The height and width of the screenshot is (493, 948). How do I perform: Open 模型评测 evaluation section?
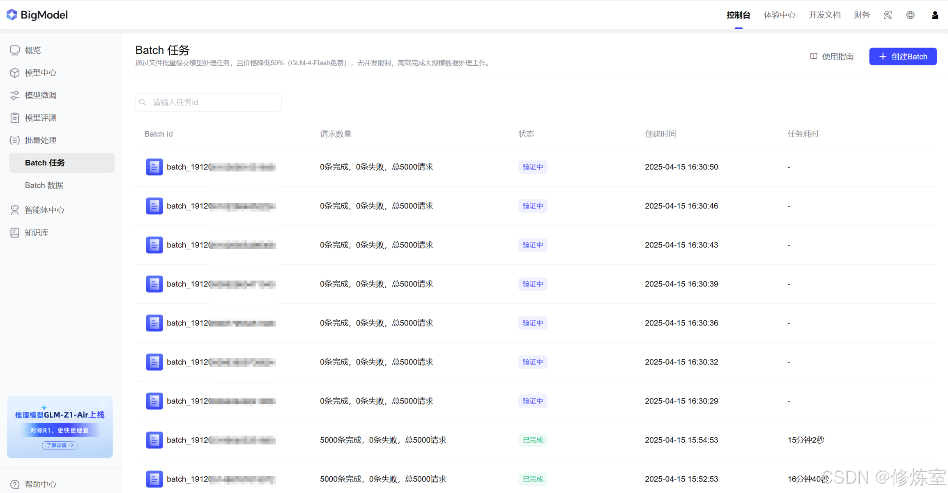coord(40,118)
